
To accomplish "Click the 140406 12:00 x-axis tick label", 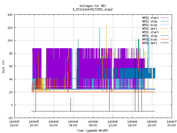I will 113,124.
